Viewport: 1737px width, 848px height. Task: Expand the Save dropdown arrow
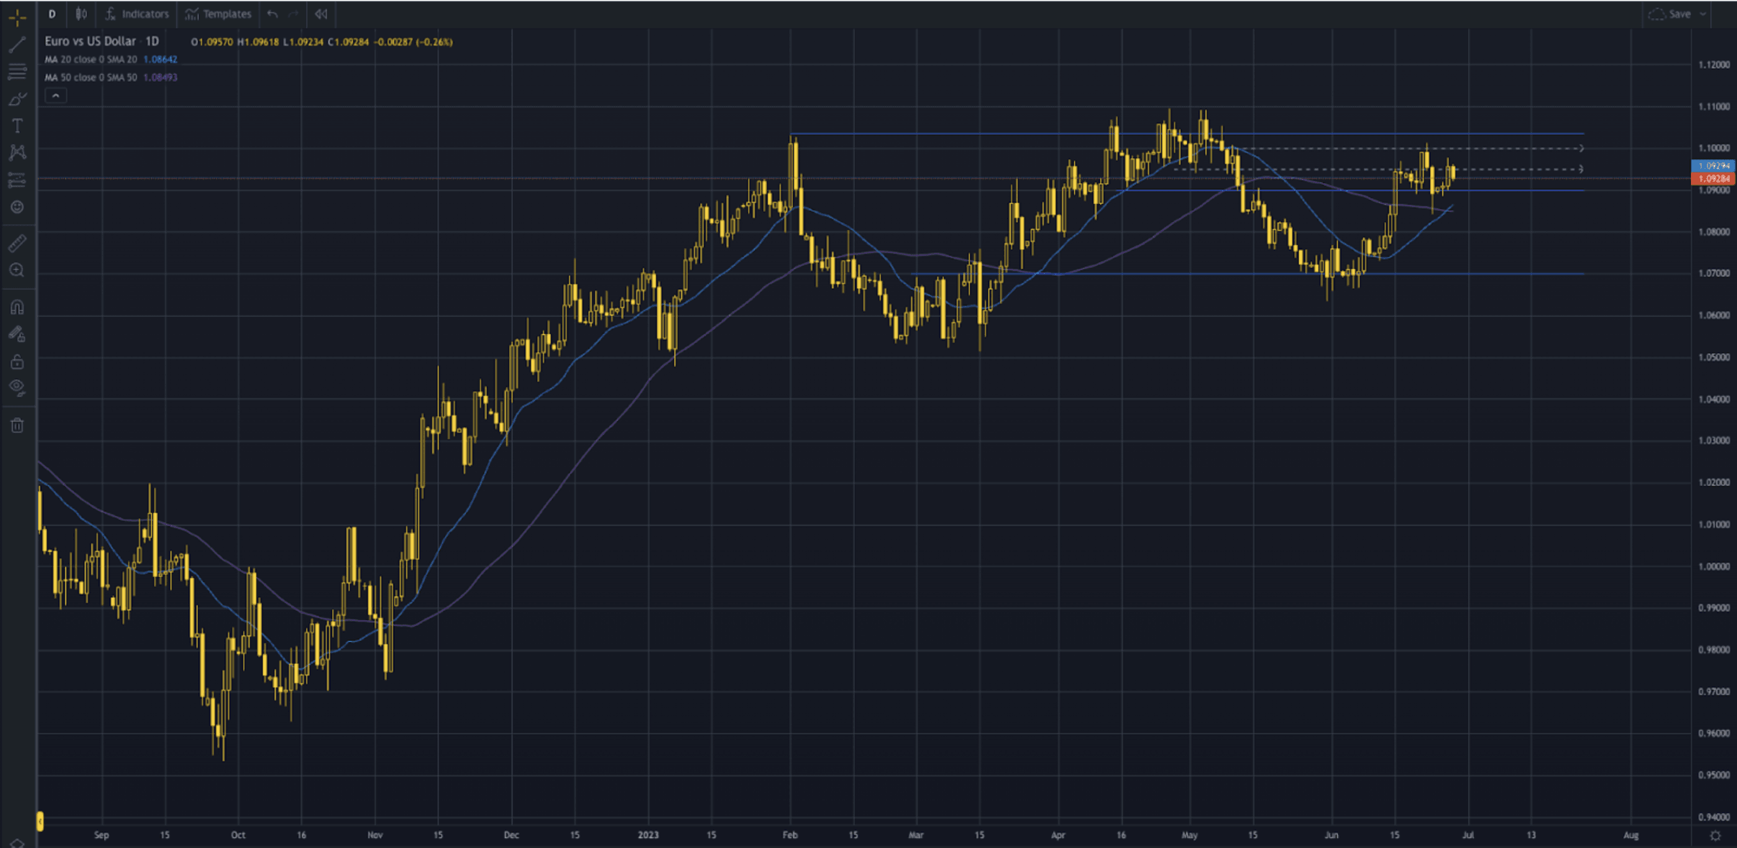(x=1702, y=14)
